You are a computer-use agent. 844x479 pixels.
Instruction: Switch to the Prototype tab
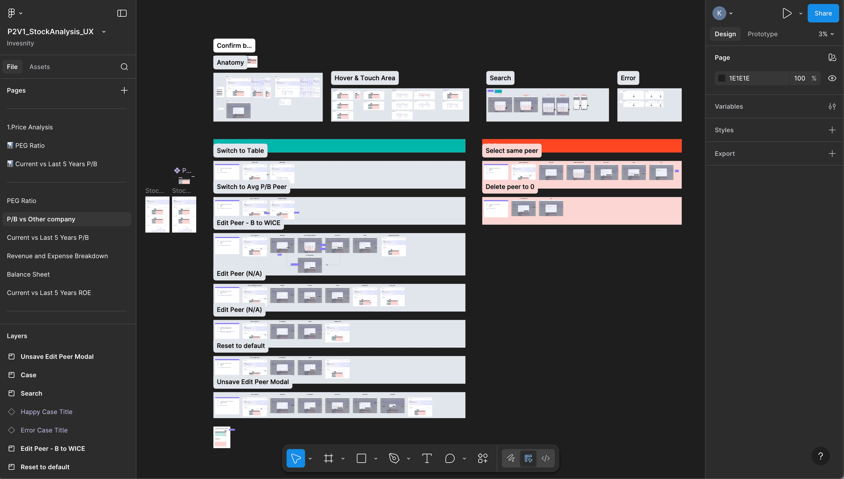point(762,34)
